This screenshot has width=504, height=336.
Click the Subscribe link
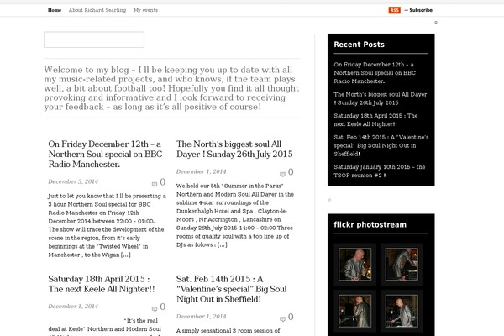(418, 10)
